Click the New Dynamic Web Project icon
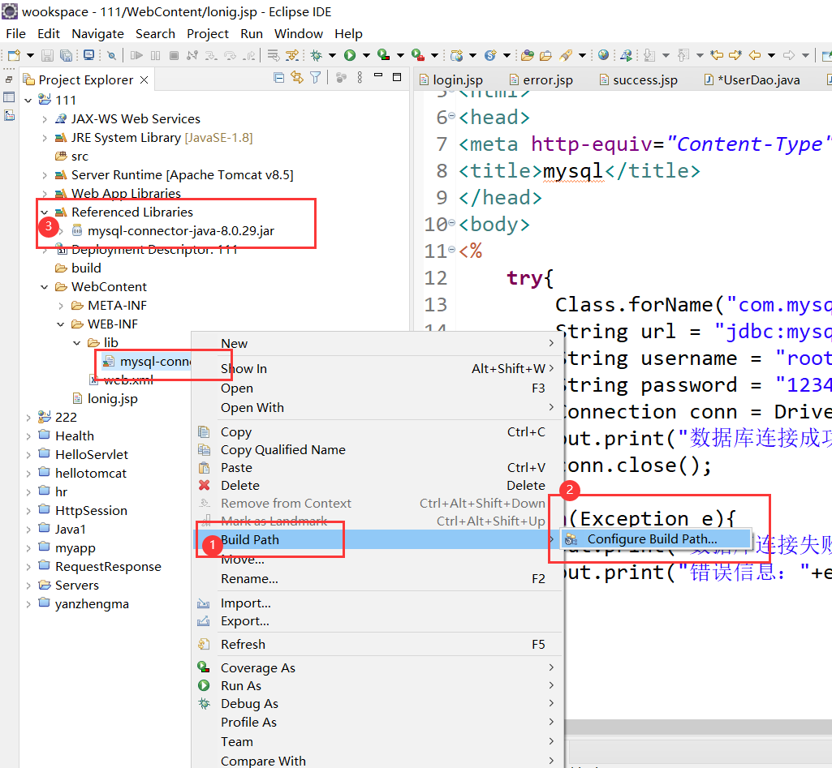The image size is (832, 768). [x=456, y=55]
